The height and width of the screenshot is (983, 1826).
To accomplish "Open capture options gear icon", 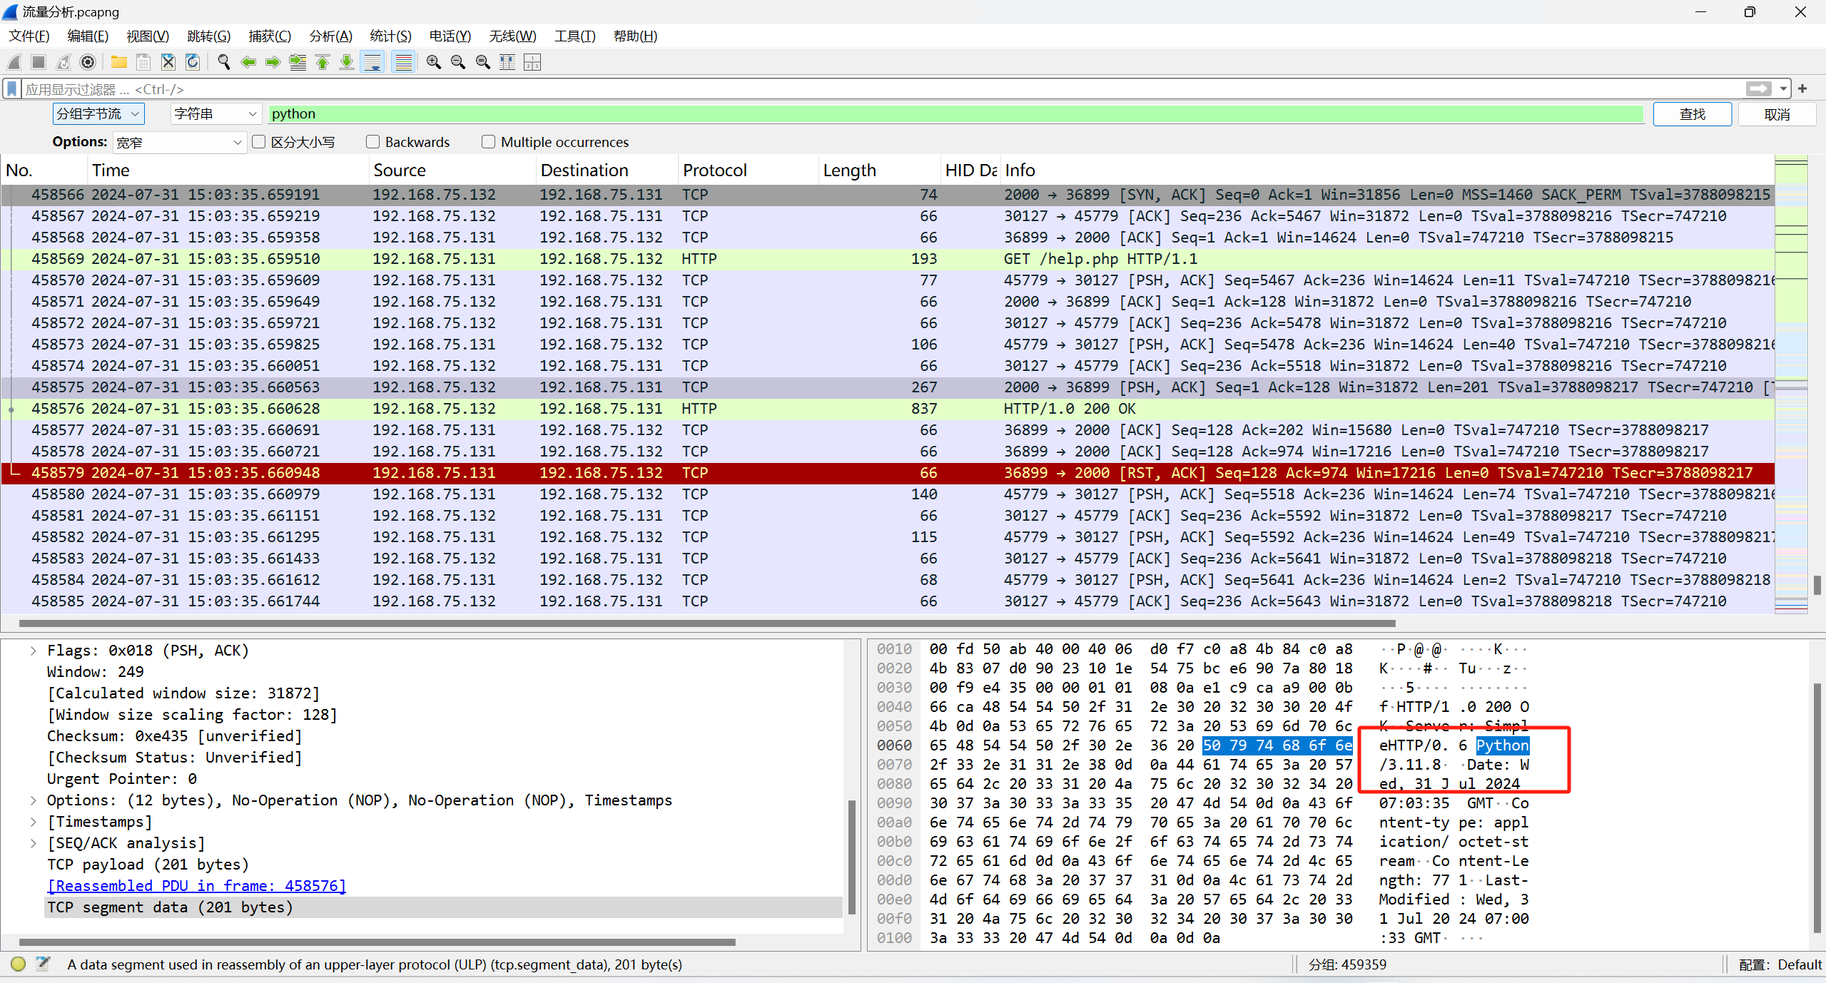I will [x=88, y=63].
